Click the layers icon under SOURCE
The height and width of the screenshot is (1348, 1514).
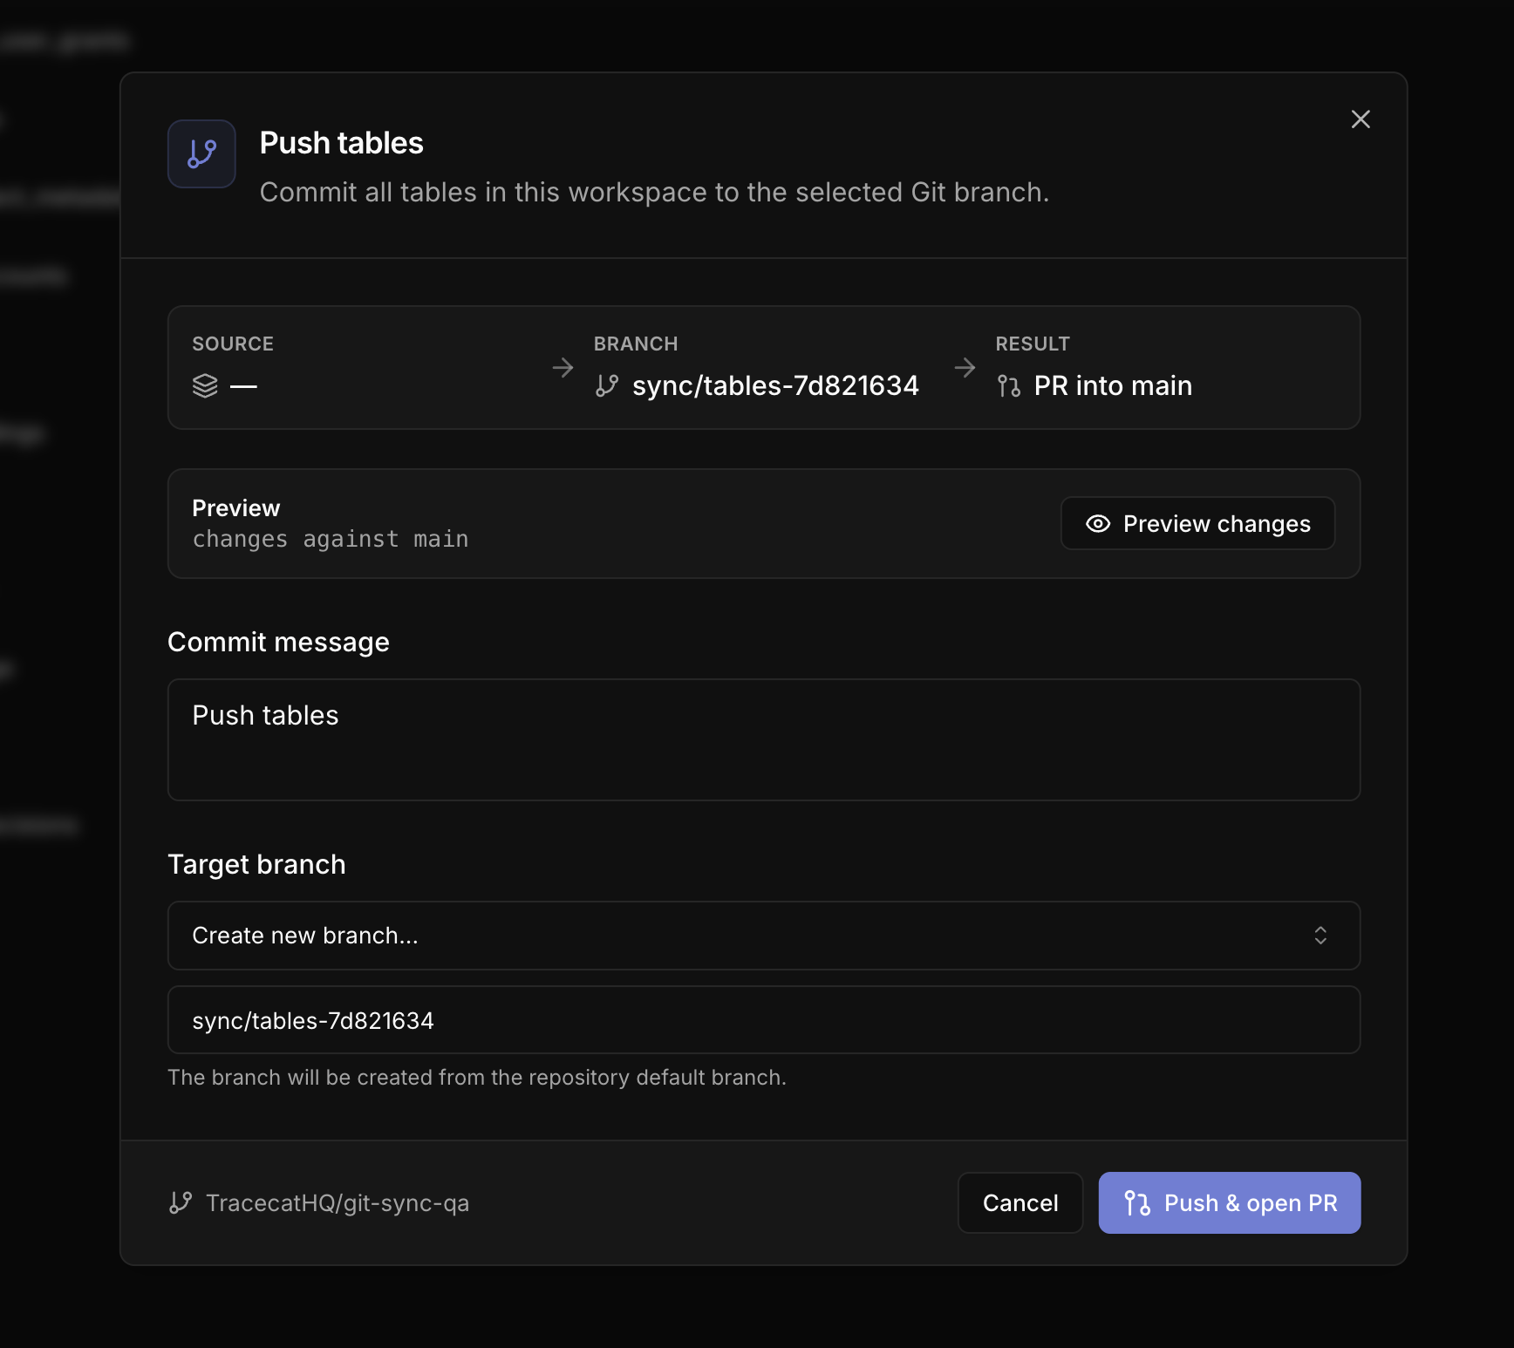[x=205, y=385]
